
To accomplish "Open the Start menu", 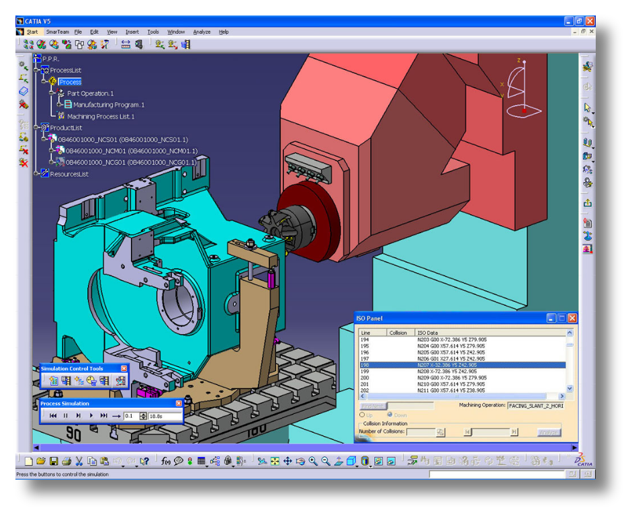I will pyautogui.click(x=32, y=32).
